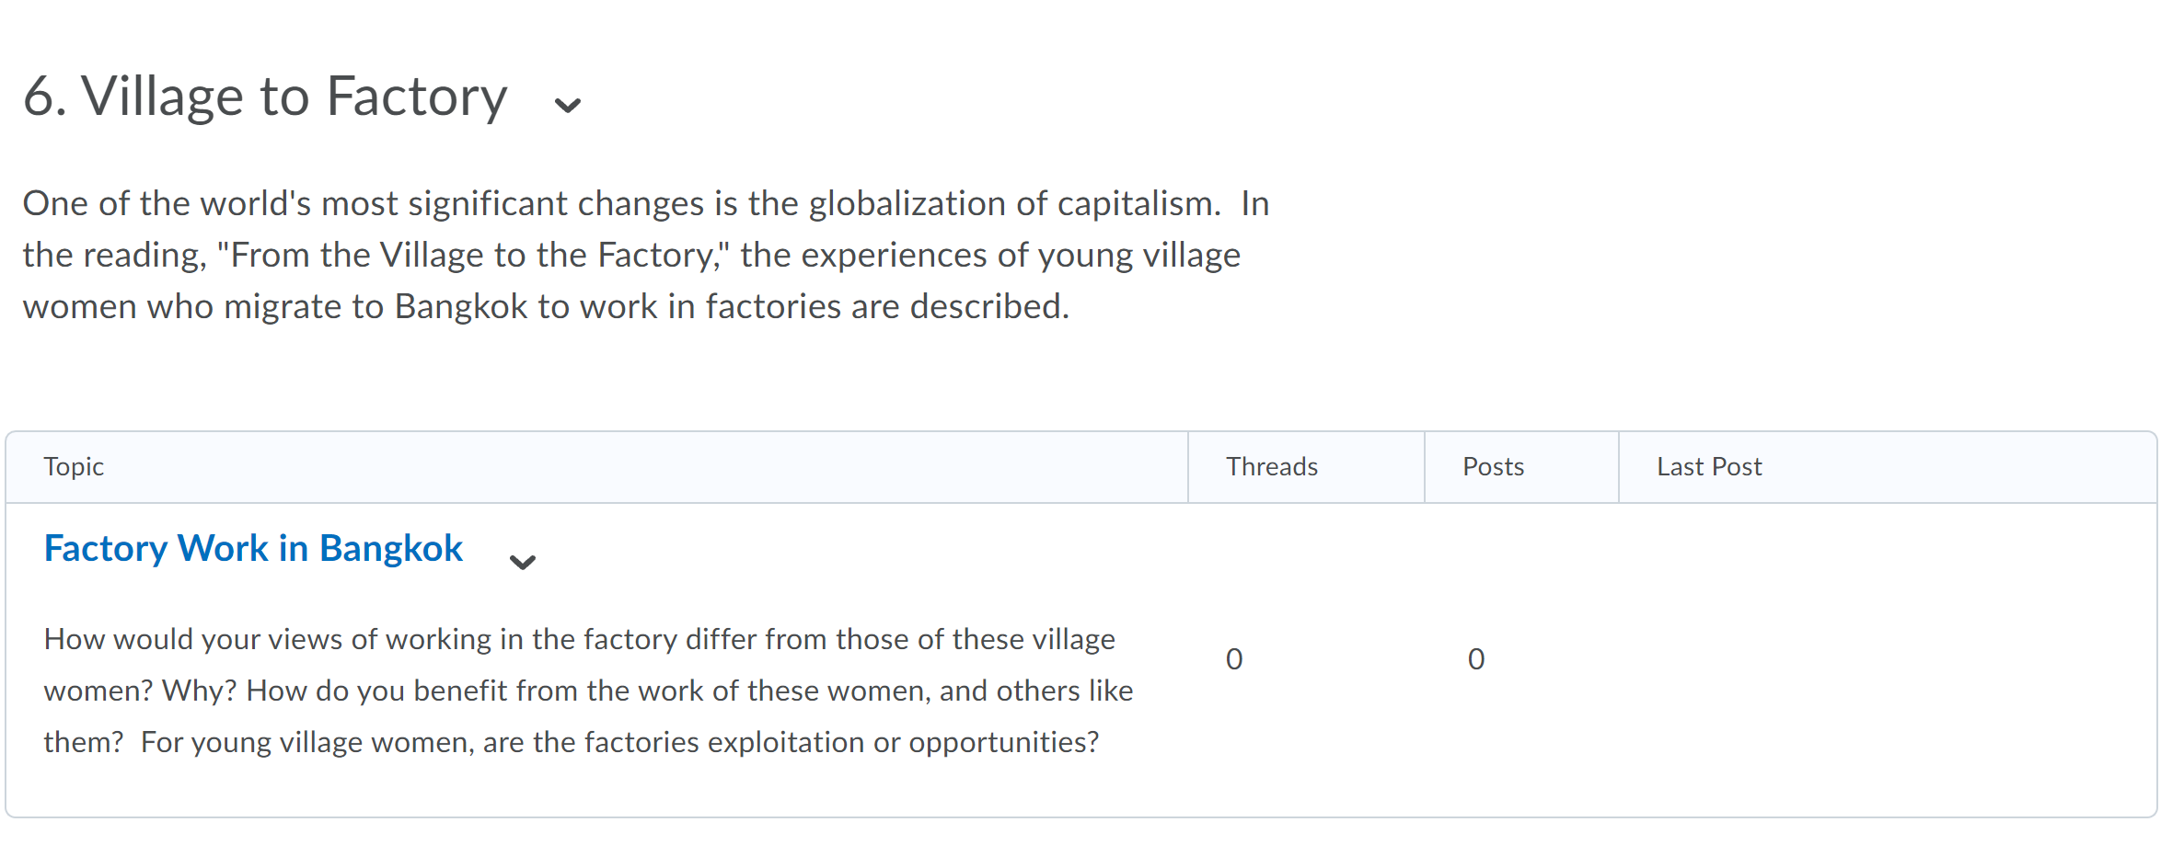Click the word Factory in the forum heading
Image resolution: width=2184 pixels, height=845 pixels.
pyautogui.click(x=417, y=96)
